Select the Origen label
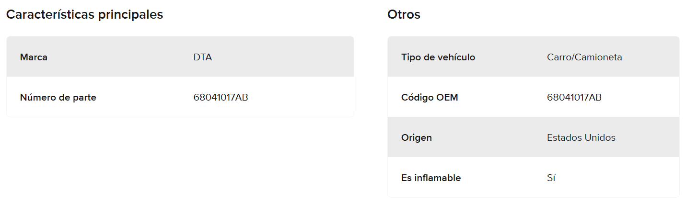 pos(416,138)
